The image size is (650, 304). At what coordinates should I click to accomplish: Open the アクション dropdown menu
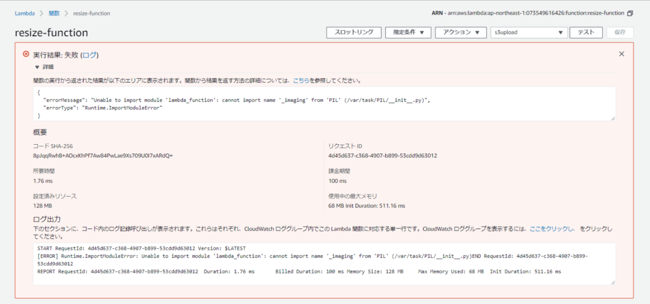(x=461, y=32)
